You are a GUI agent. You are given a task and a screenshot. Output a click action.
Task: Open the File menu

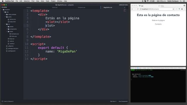pyautogui.click(x=17, y=1)
